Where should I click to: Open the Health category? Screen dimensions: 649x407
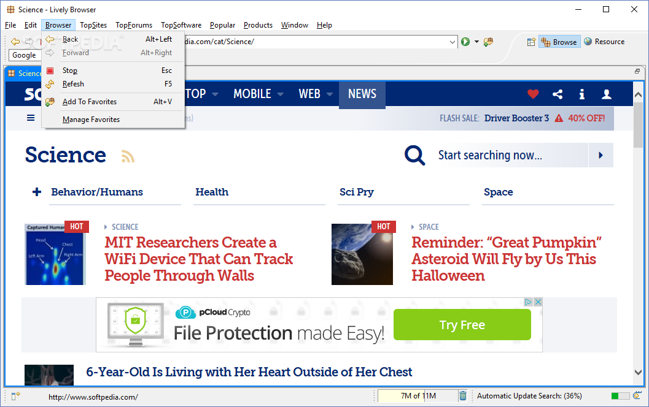coord(212,192)
